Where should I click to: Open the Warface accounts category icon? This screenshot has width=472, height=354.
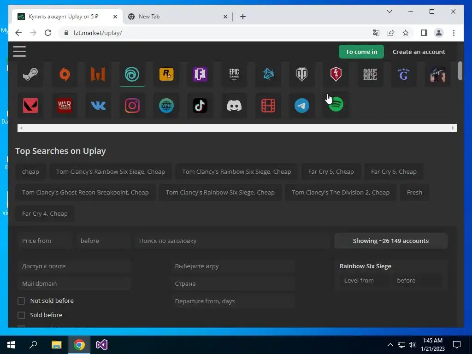[x=98, y=74]
